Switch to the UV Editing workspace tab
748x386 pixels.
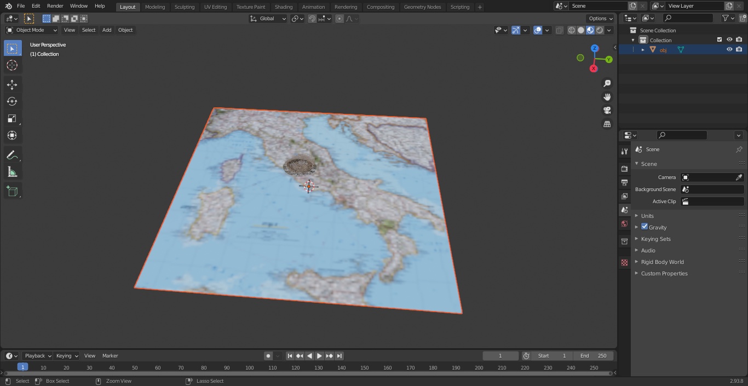pyautogui.click(x=215, y=7)
